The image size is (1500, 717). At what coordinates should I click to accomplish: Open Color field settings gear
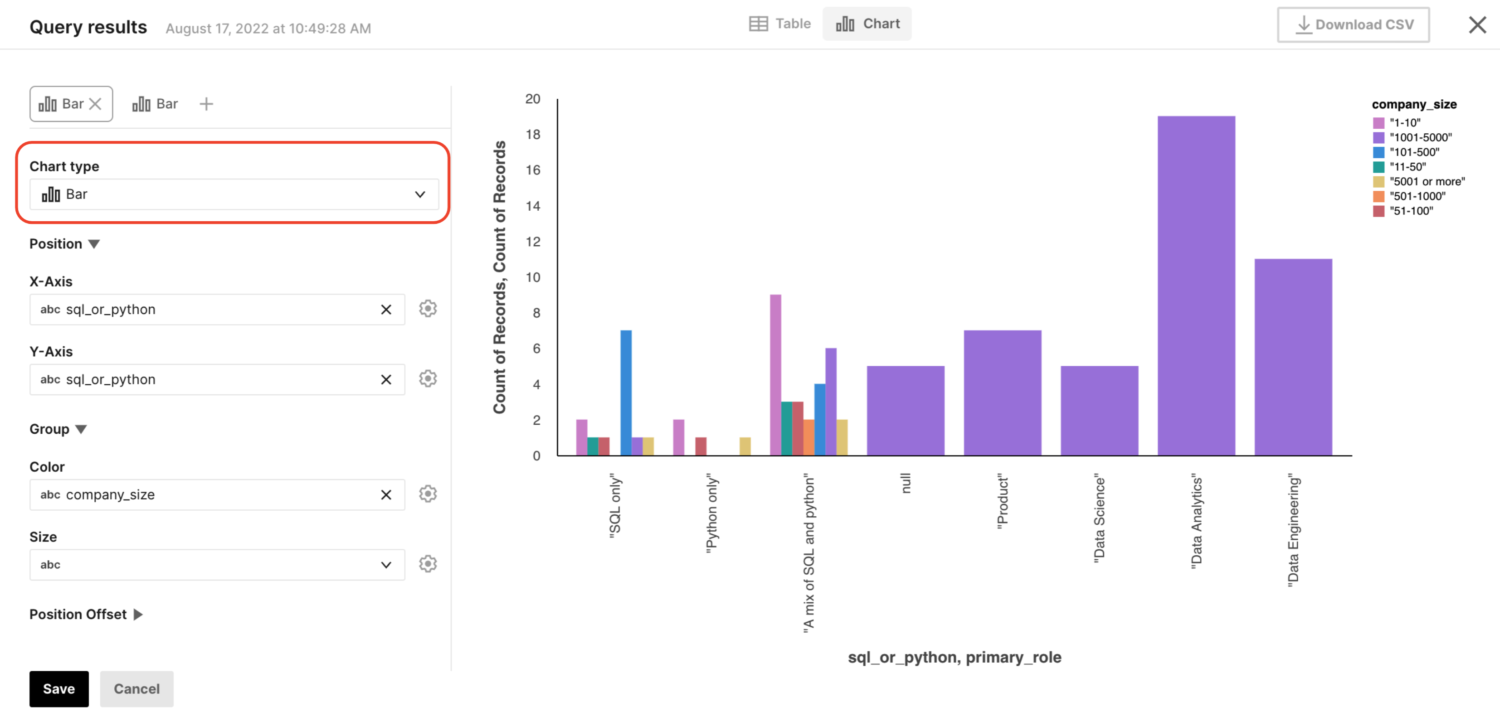pos(428,494)
